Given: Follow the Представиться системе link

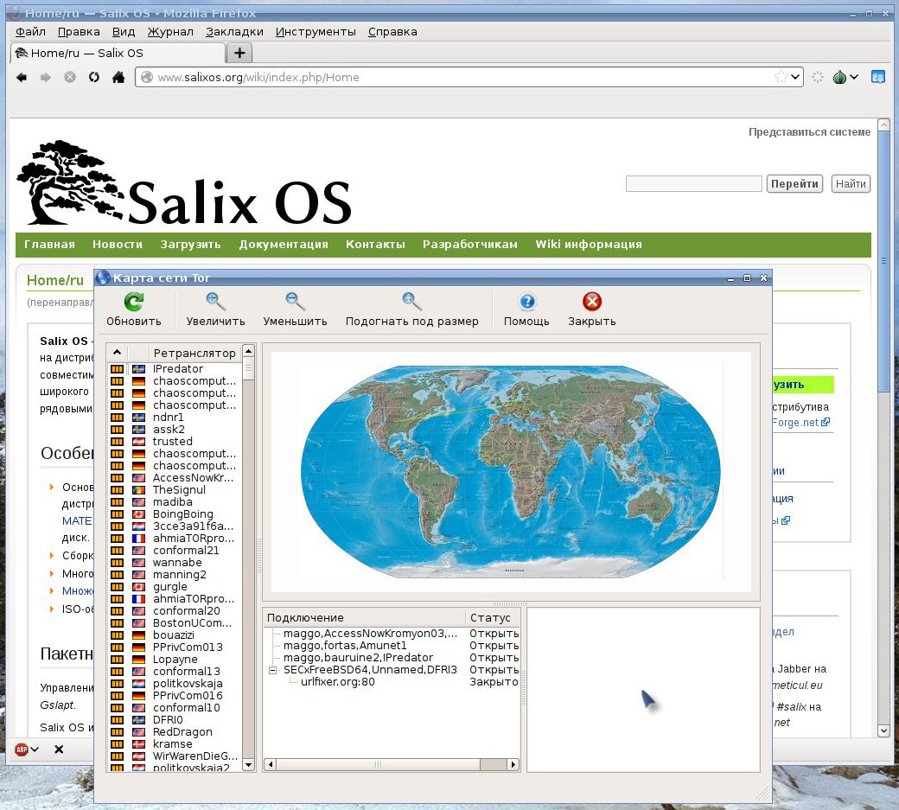Looking at the screenshot, I should coord(809,132).
